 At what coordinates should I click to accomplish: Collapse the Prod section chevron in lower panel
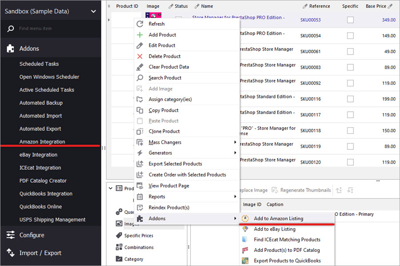[x=111, y=188]
